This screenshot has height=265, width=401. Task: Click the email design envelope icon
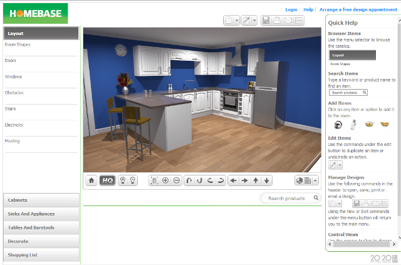tap(288, 21)
